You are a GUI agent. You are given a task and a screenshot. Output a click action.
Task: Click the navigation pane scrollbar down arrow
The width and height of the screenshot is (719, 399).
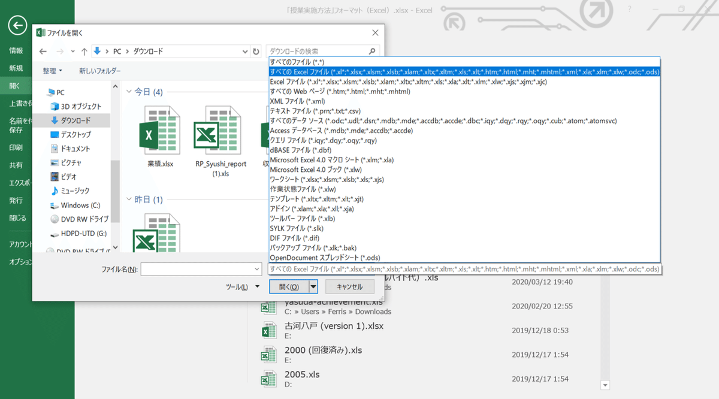click(x=115, y=248)
